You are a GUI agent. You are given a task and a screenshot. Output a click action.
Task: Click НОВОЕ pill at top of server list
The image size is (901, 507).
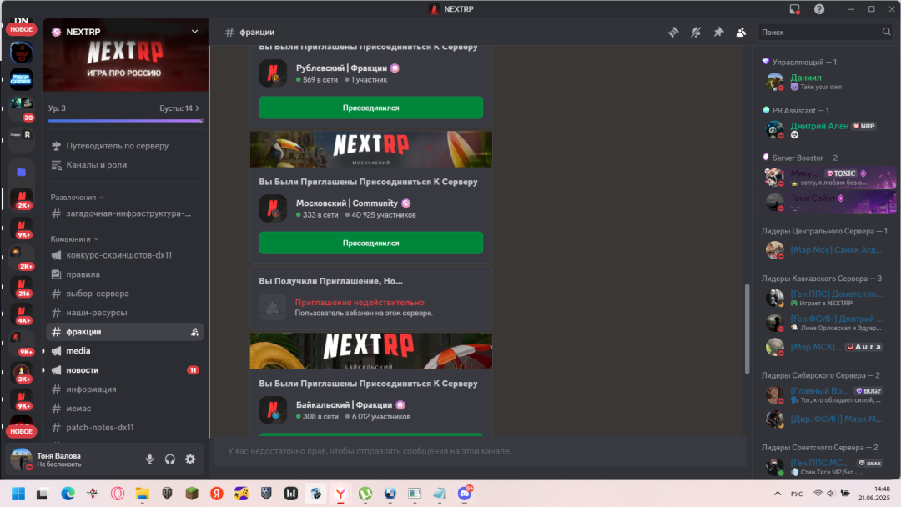[x=21, y=29]
